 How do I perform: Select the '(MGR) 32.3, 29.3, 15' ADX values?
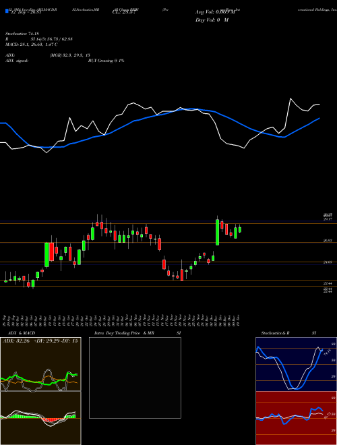(x=69, y=55)
